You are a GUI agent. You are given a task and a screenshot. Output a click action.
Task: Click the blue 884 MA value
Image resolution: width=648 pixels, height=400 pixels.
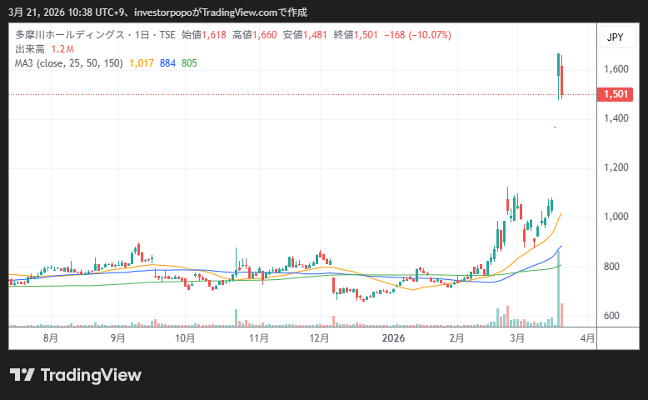click(167, 62)
